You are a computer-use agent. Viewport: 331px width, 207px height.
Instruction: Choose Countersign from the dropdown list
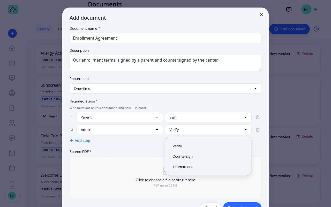pos(208,156)
